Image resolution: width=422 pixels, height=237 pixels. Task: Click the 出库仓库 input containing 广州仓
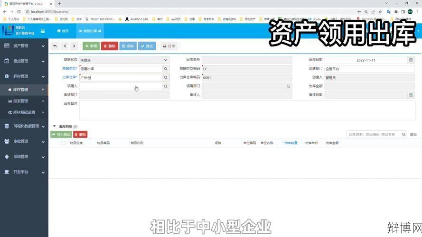coord(121,78)
